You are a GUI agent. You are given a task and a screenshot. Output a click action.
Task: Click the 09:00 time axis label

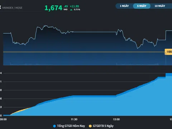click(3, 119)
